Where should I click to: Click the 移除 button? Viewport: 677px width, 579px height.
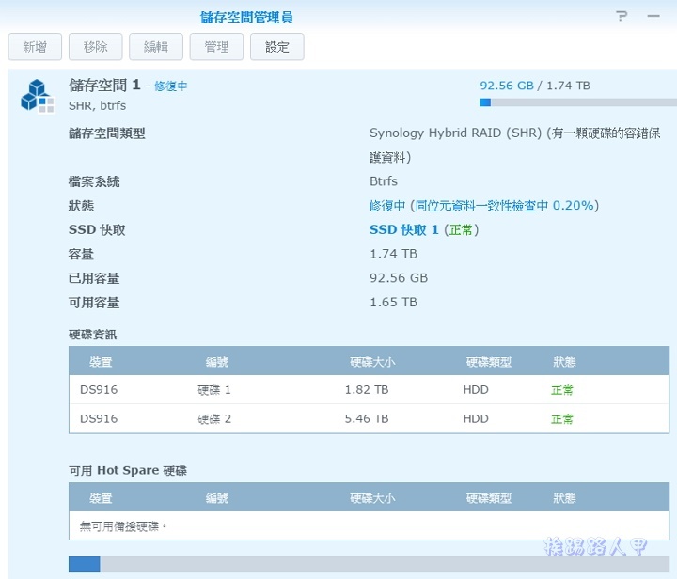point(95,46)
